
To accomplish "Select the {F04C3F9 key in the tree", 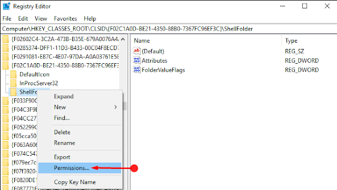I will coord(24,109).
